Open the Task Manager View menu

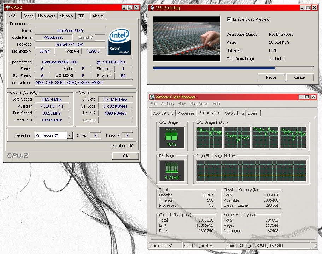pyautogui.click(x=182, y=104)
